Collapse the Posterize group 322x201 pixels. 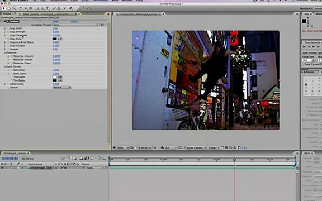tap(5, 52)
